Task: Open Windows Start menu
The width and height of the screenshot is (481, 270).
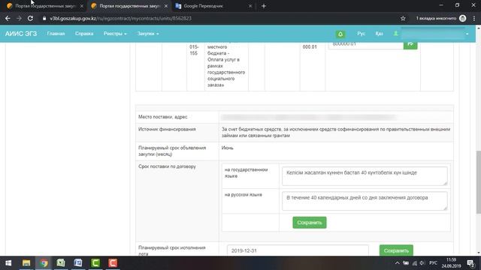Action: pyautogui.click(x=8, y=263)
